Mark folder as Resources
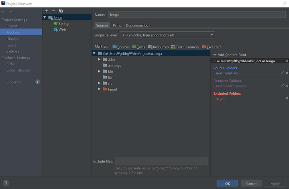289x189 pixels. 158,47
